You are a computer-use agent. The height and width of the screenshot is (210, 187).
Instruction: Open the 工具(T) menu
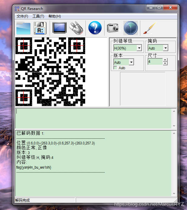(38, 16)
